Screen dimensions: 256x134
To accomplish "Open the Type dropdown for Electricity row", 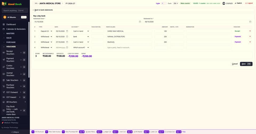I will pyautogui.click(x=46, y=42).
